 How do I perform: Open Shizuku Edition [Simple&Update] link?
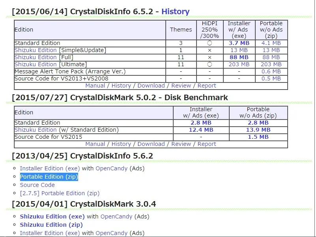click(x=36, y=50)
